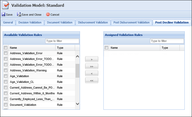The height and width of the screenshot is (117, 192).
Task: Tick the Address_Validation_Warning checkbox
Action: point(6,70)
